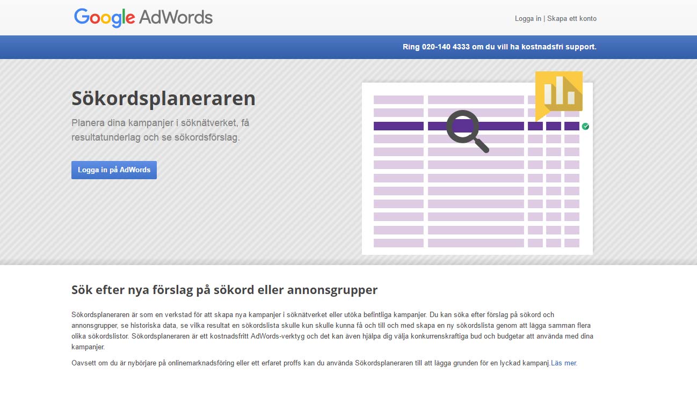Image resolution: width=697 pixels, height=411 pixels.
Task: Click the green checkmark icon in illustration
Action: (585, 127)
